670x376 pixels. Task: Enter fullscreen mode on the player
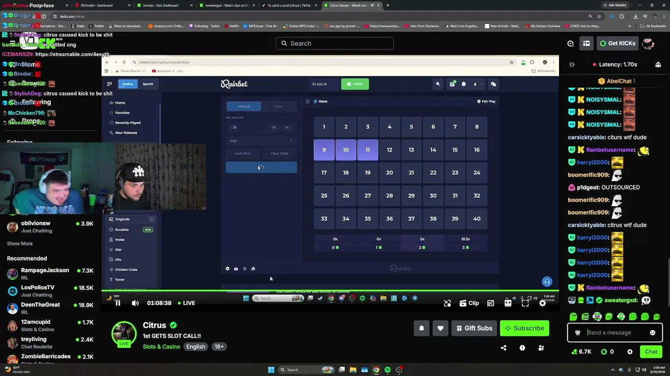pos(525,303)
